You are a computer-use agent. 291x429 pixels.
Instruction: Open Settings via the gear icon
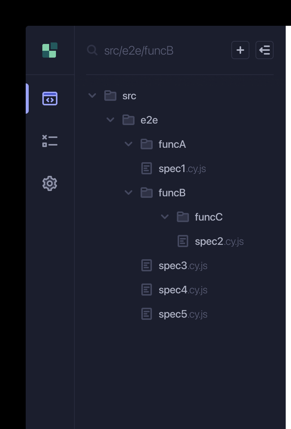coord(50,183)
